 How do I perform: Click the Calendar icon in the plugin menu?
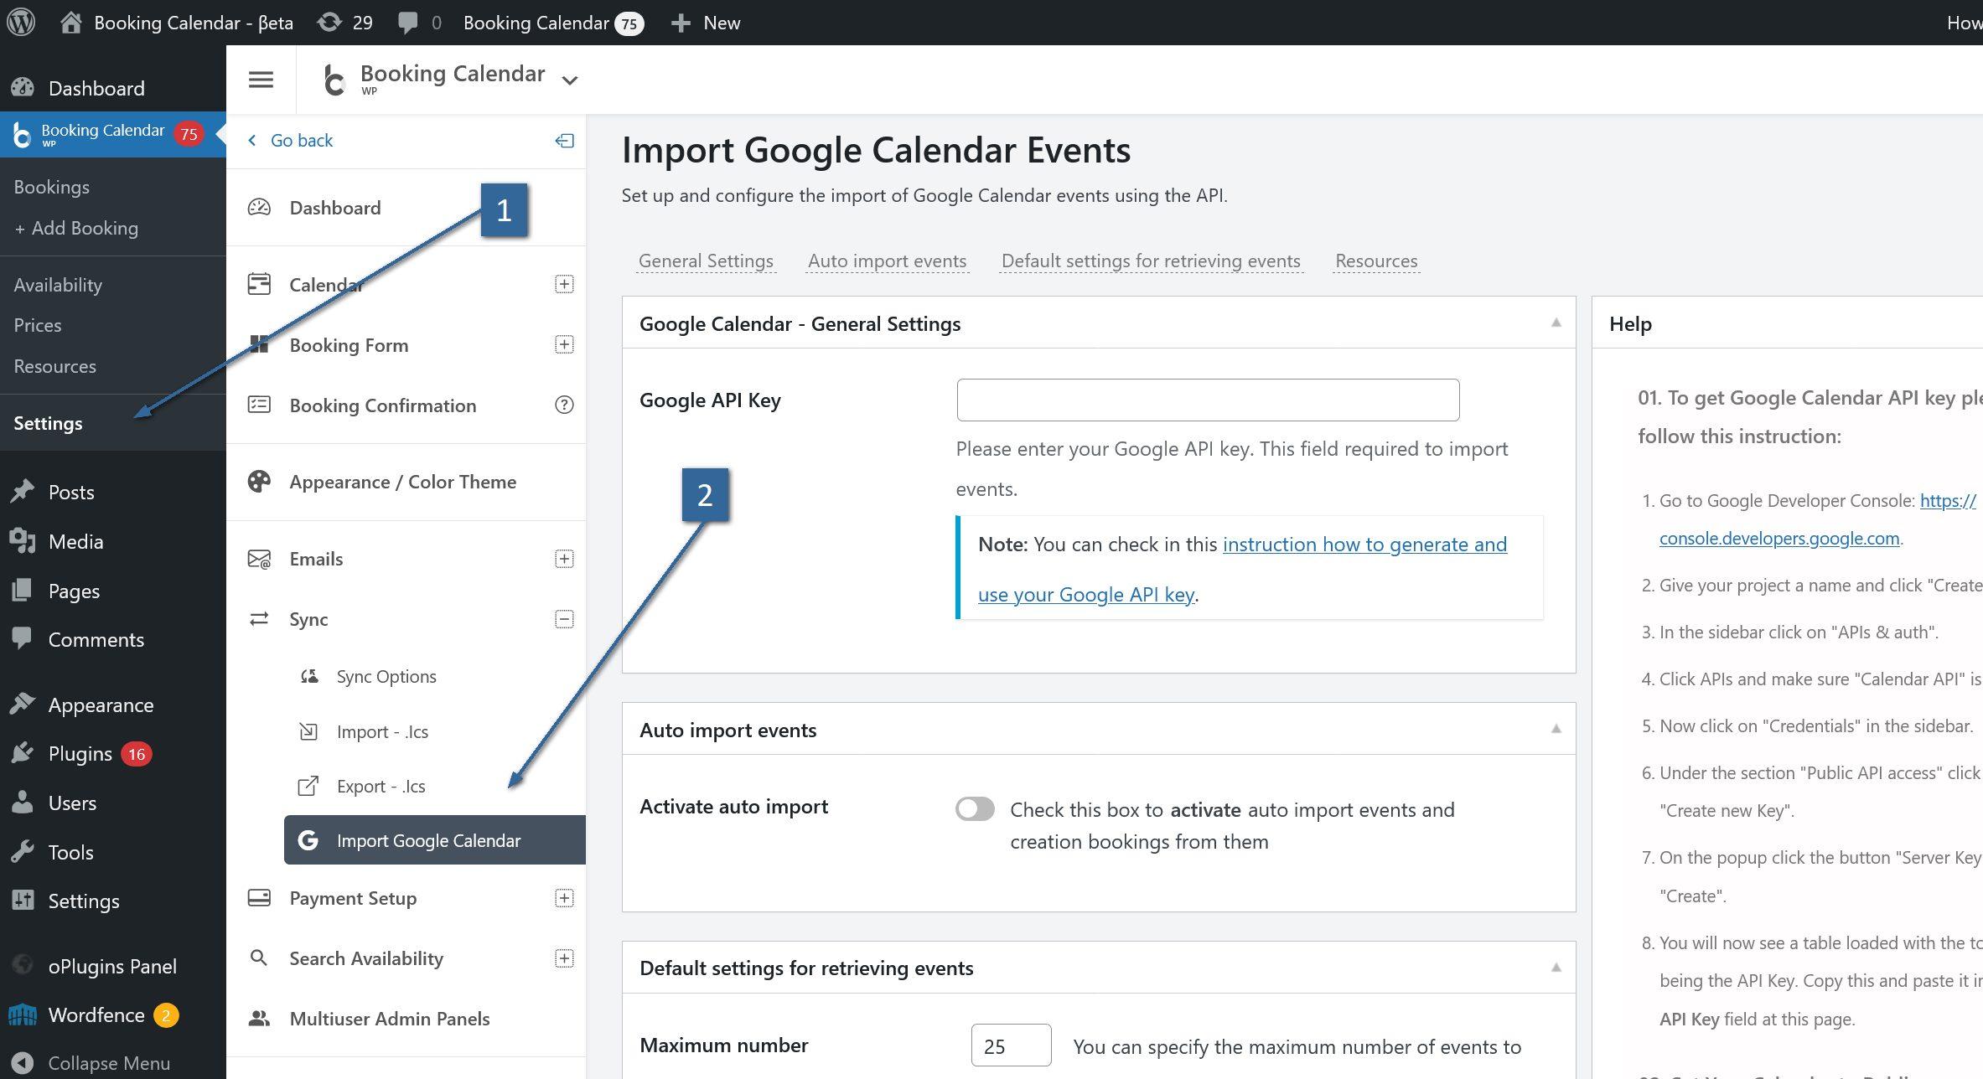[259, 284]
